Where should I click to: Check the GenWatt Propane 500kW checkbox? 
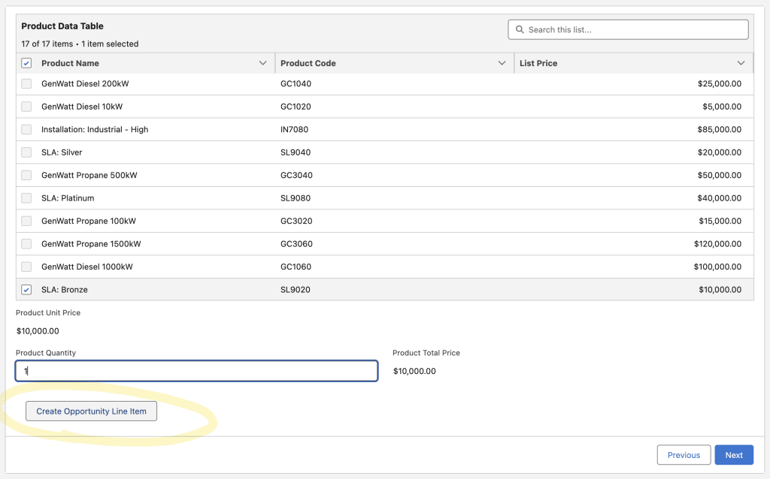click(26, 176)
